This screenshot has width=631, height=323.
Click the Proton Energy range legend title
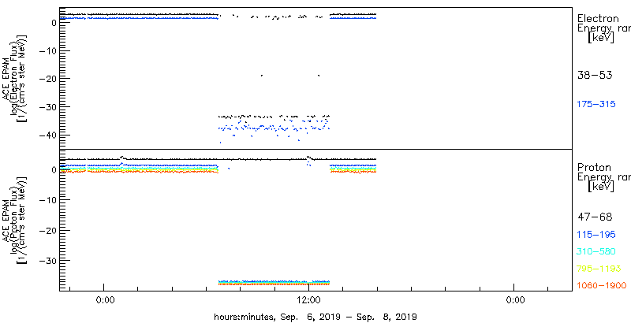pos(603,177)
